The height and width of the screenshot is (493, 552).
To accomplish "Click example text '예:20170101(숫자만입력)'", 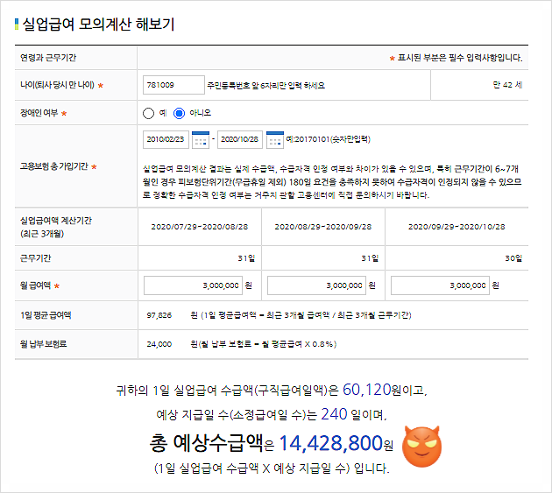I will [x=328, y=139].
